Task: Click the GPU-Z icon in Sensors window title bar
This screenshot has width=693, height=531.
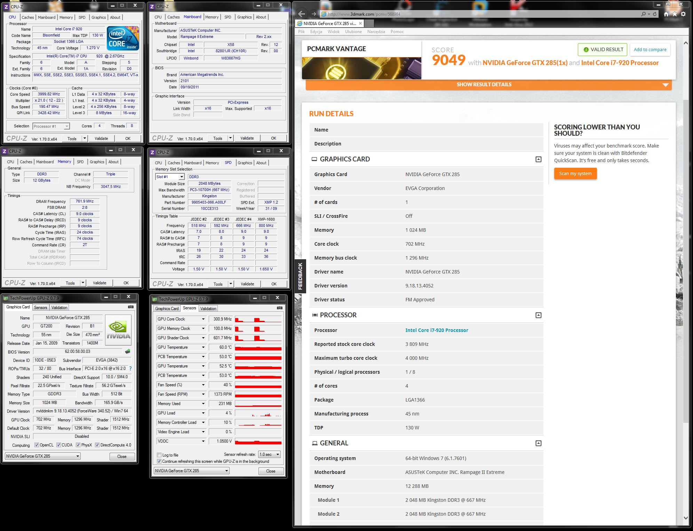Action: tap(155, 299)
